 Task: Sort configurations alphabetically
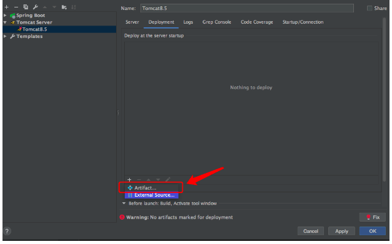(x=74, y=7)
